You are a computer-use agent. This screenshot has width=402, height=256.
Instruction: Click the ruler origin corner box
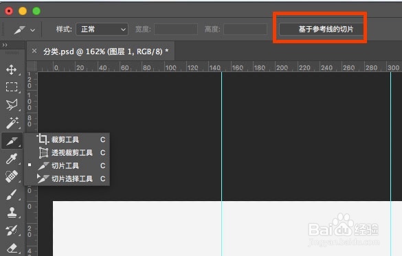click(x=32, y=67)
